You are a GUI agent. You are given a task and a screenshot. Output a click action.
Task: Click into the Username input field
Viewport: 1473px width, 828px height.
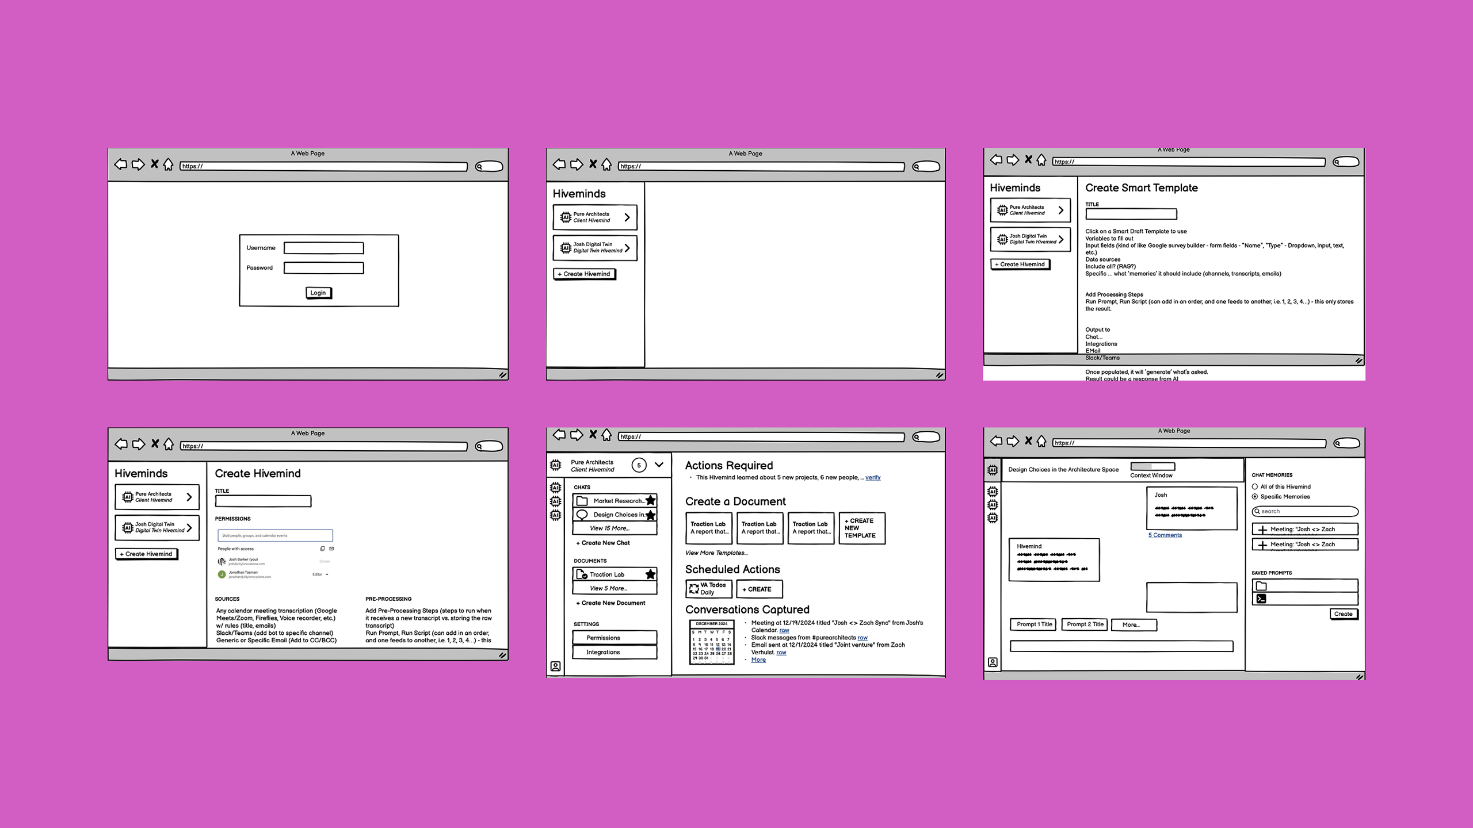tap(323, 248)
